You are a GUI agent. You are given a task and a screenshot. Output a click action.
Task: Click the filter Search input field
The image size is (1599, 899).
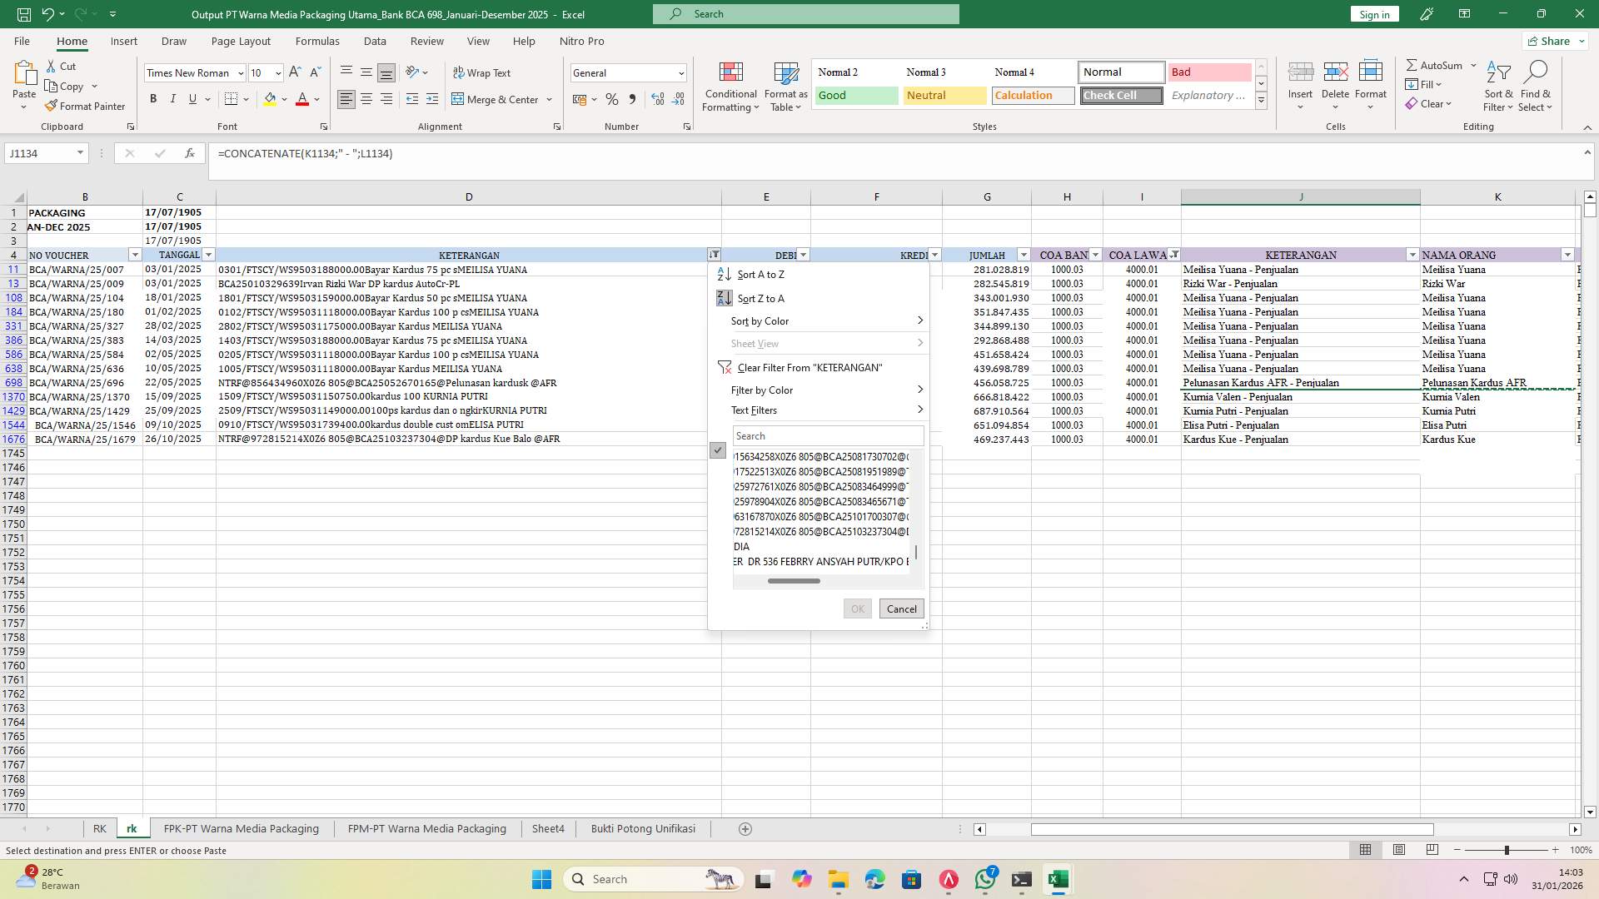point(828,435)
